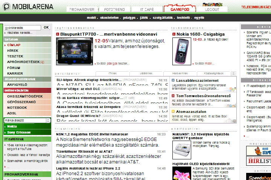Click the OK search button
Image resolution: width=271 pixels, height=180 pixels.
coord(46,27)
